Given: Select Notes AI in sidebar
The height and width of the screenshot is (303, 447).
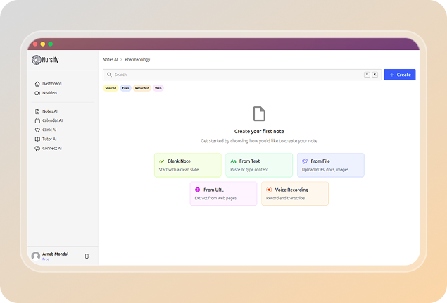Looking at the screenshot, I should (49, 111).
